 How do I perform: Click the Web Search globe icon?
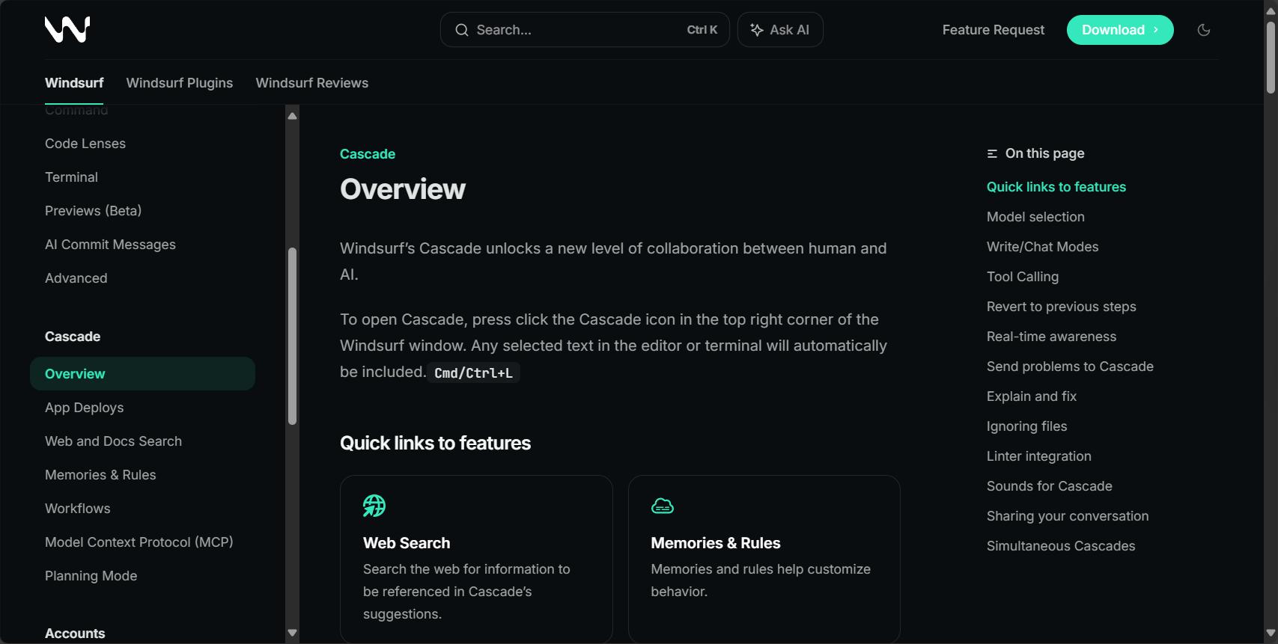point(374,506)
